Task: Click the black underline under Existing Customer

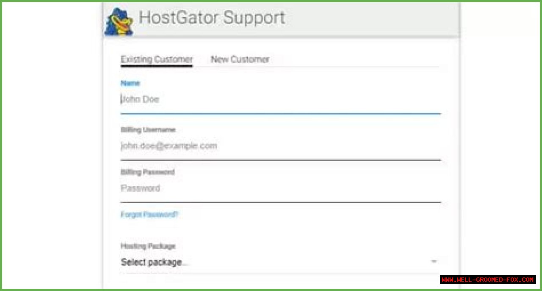Action: tap(157, 66)
